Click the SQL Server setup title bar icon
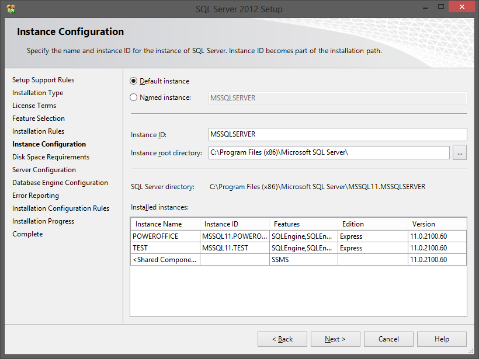 coord(11,9)
